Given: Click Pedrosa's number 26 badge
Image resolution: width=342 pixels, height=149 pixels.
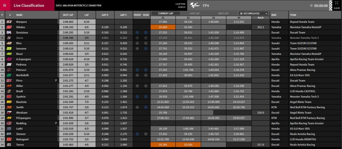Looking at the screenshot, I should click(x=9, y=65).
